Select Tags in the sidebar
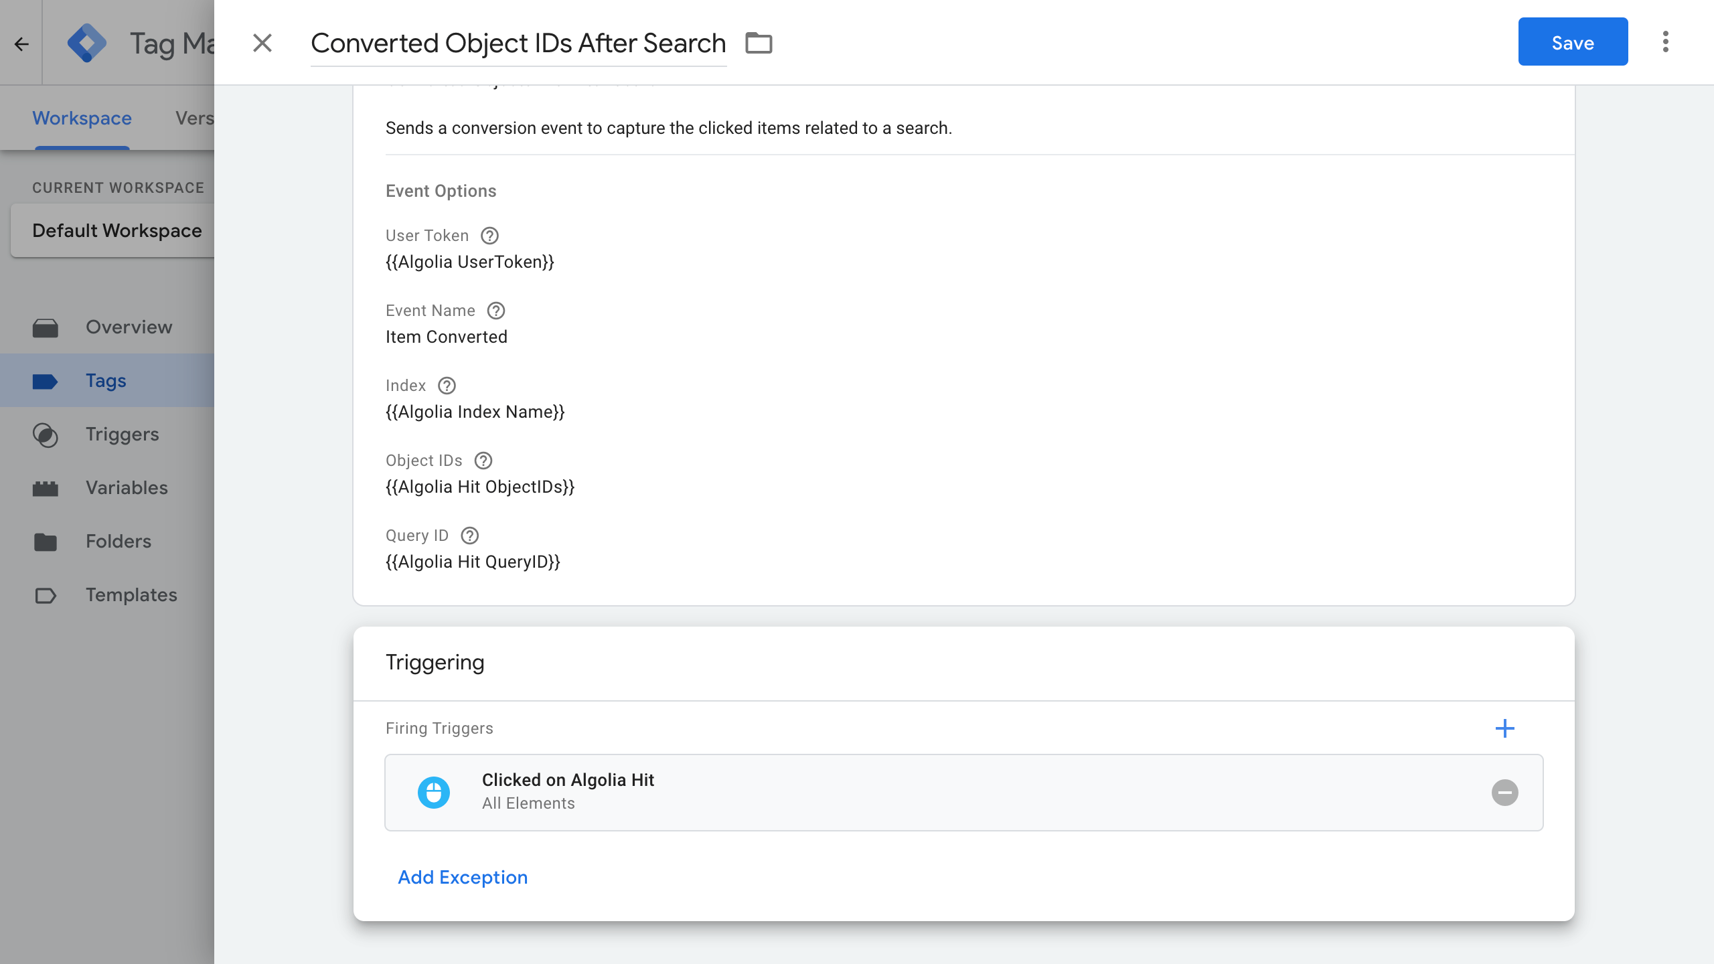The image size is (1714, 964). click(106, 380)
